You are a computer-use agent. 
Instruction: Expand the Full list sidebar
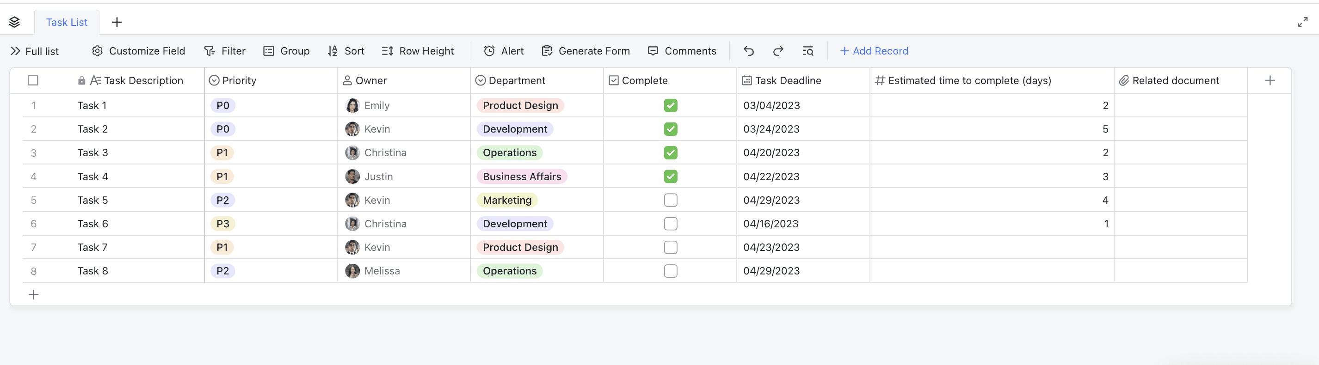(35, 51)
